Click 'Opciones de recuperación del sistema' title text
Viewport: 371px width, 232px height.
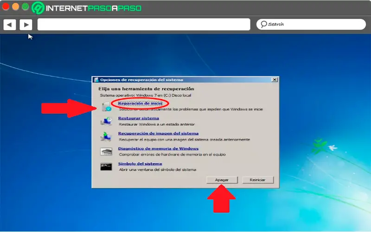(141, 80)
